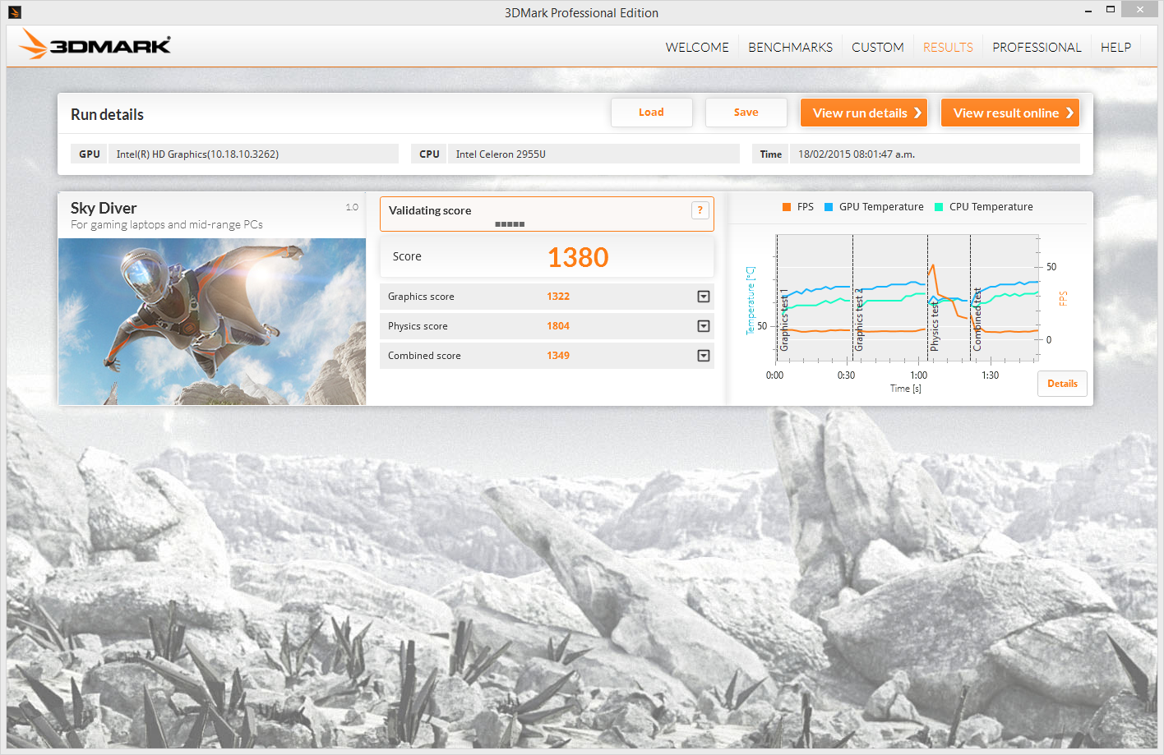This screenshot has width=1164, height=755.
Task: Click the Sky Diver title
Action: click(104, 208)
